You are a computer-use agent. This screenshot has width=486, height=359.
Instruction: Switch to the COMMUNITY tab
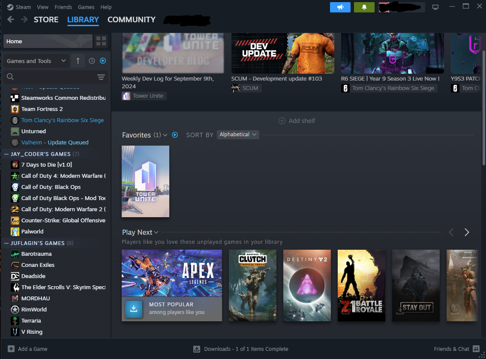click(132, 20)
